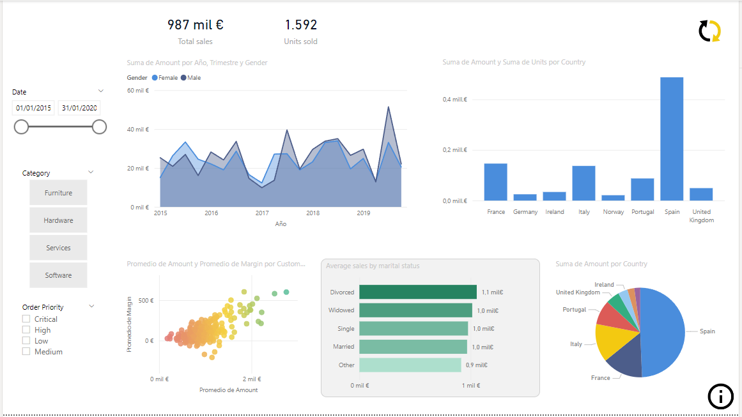
Task: Click the yellow and black refresh icon
Action: click(709, 31)
